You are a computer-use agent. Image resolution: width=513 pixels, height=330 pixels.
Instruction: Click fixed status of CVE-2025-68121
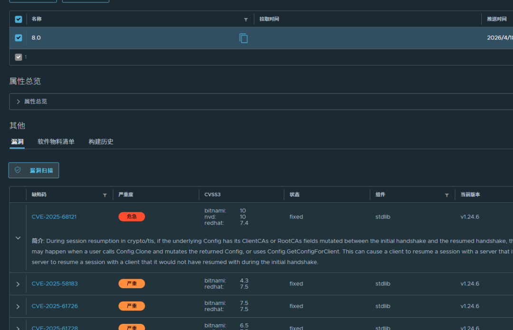tap(296, 217)
